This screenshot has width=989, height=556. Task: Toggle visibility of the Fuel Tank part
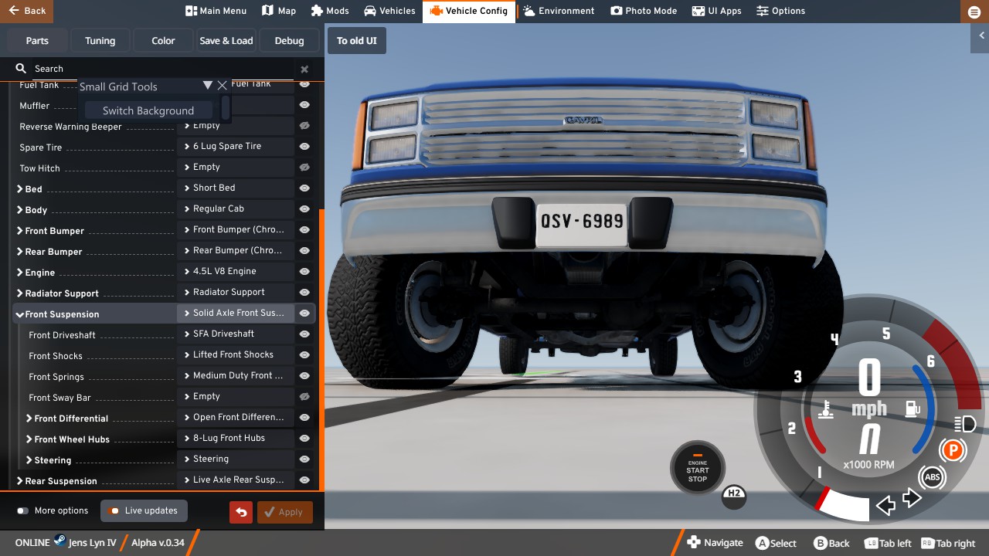(304, 83)
